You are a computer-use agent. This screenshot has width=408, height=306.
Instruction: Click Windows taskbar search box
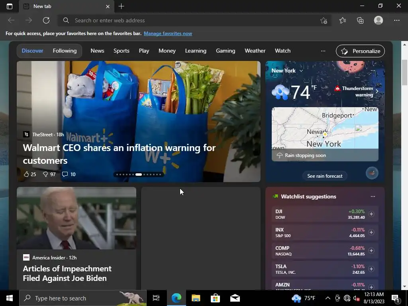pyautogui.click(x=83, y=298)
